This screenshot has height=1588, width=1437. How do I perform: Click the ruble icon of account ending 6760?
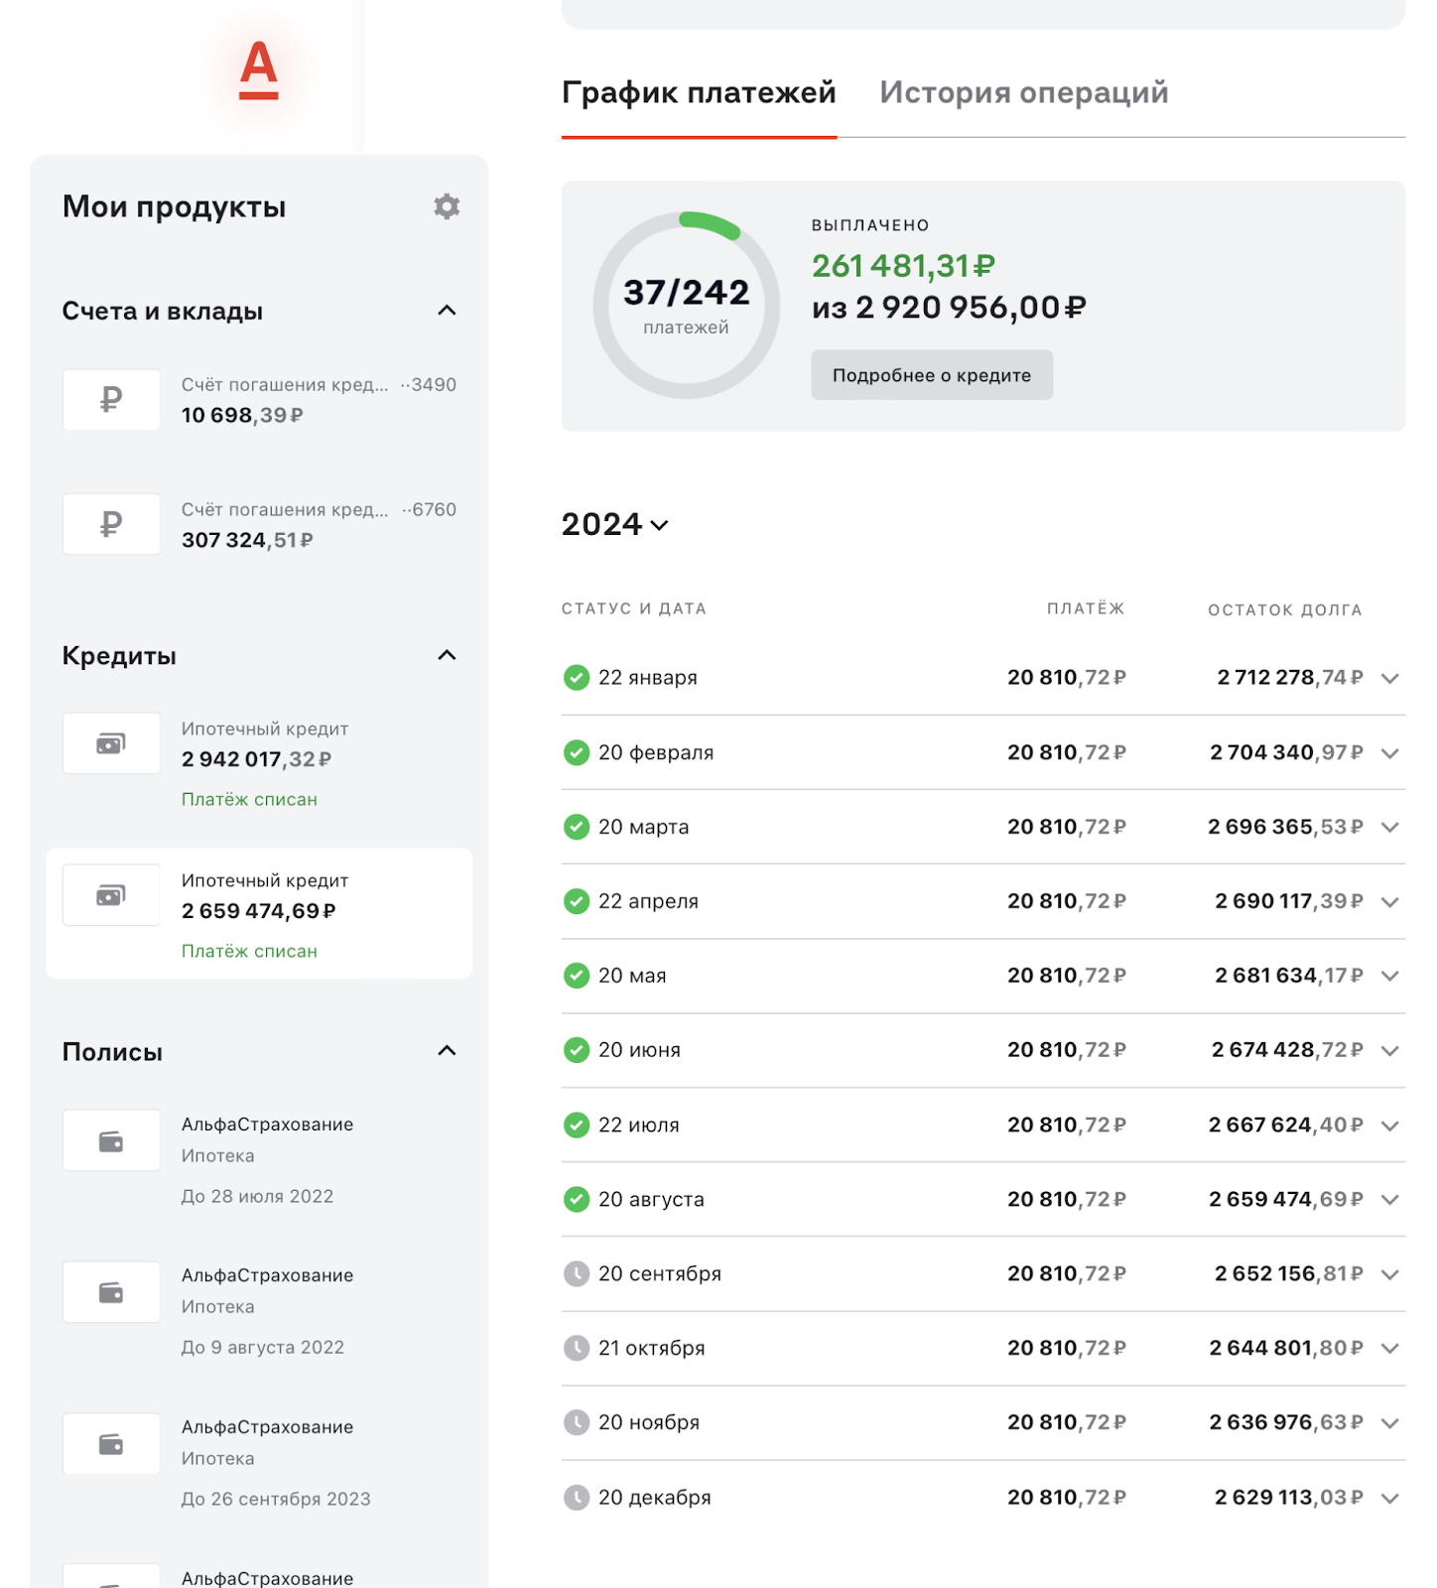coord(111,524)
